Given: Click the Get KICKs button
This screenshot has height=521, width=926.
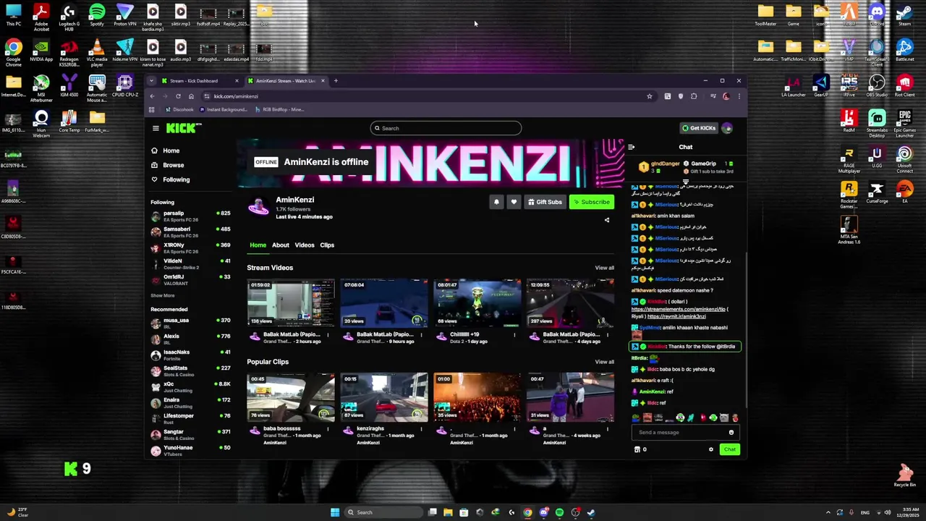Looking at the screenshot, I should 699,128.
